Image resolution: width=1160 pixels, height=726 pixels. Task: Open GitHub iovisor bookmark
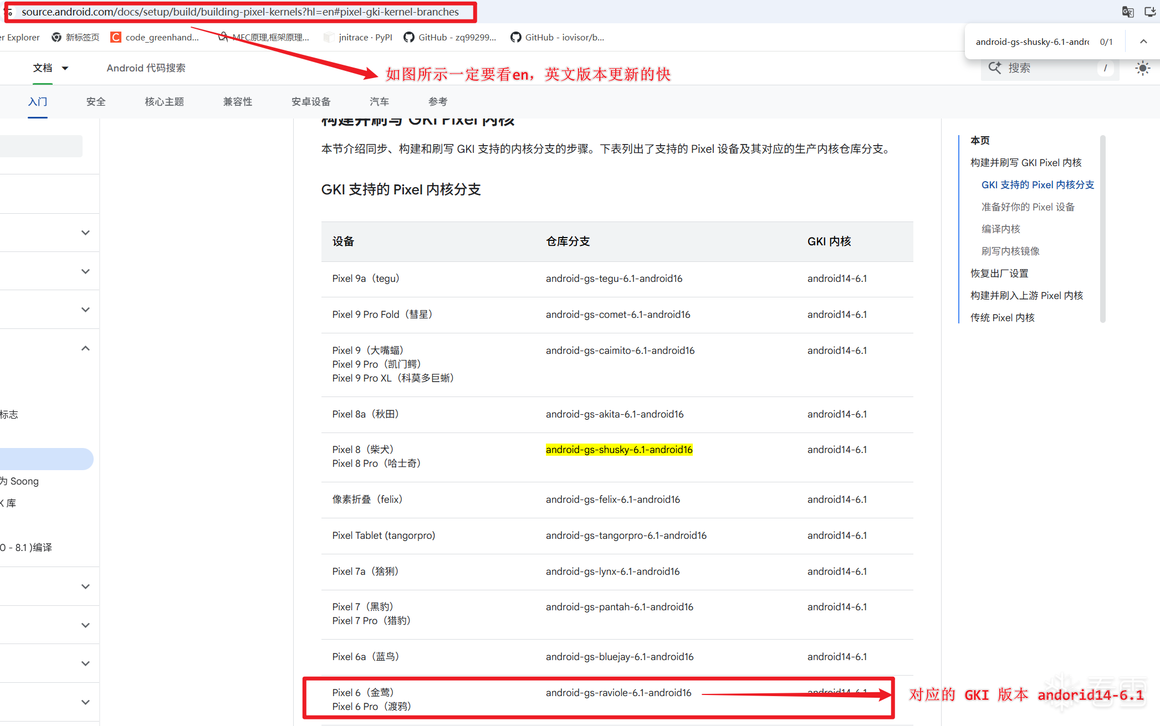[557, 37]
